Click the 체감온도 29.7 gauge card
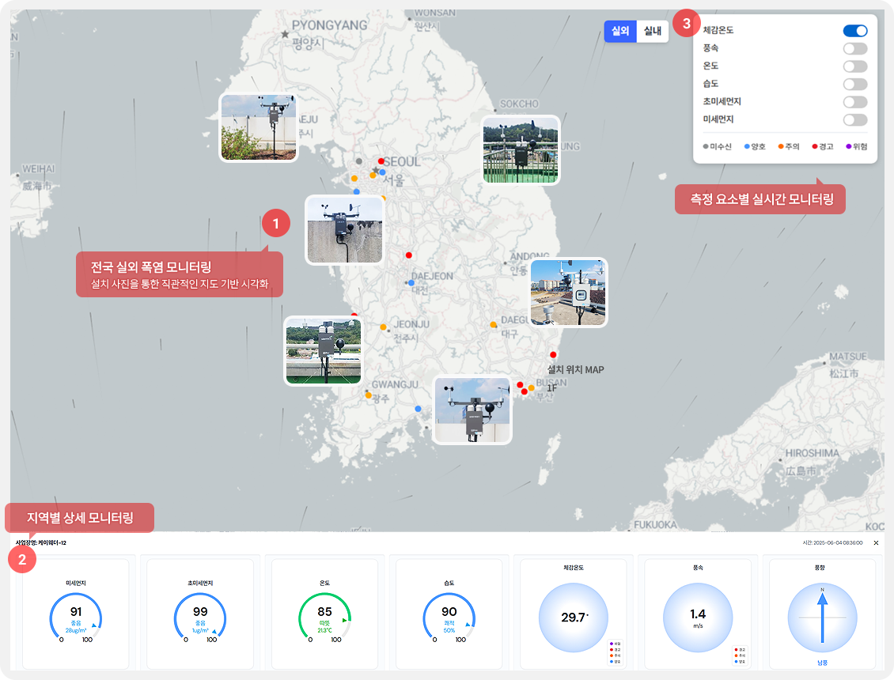The image size is (894, 680). tap(572, 617)
